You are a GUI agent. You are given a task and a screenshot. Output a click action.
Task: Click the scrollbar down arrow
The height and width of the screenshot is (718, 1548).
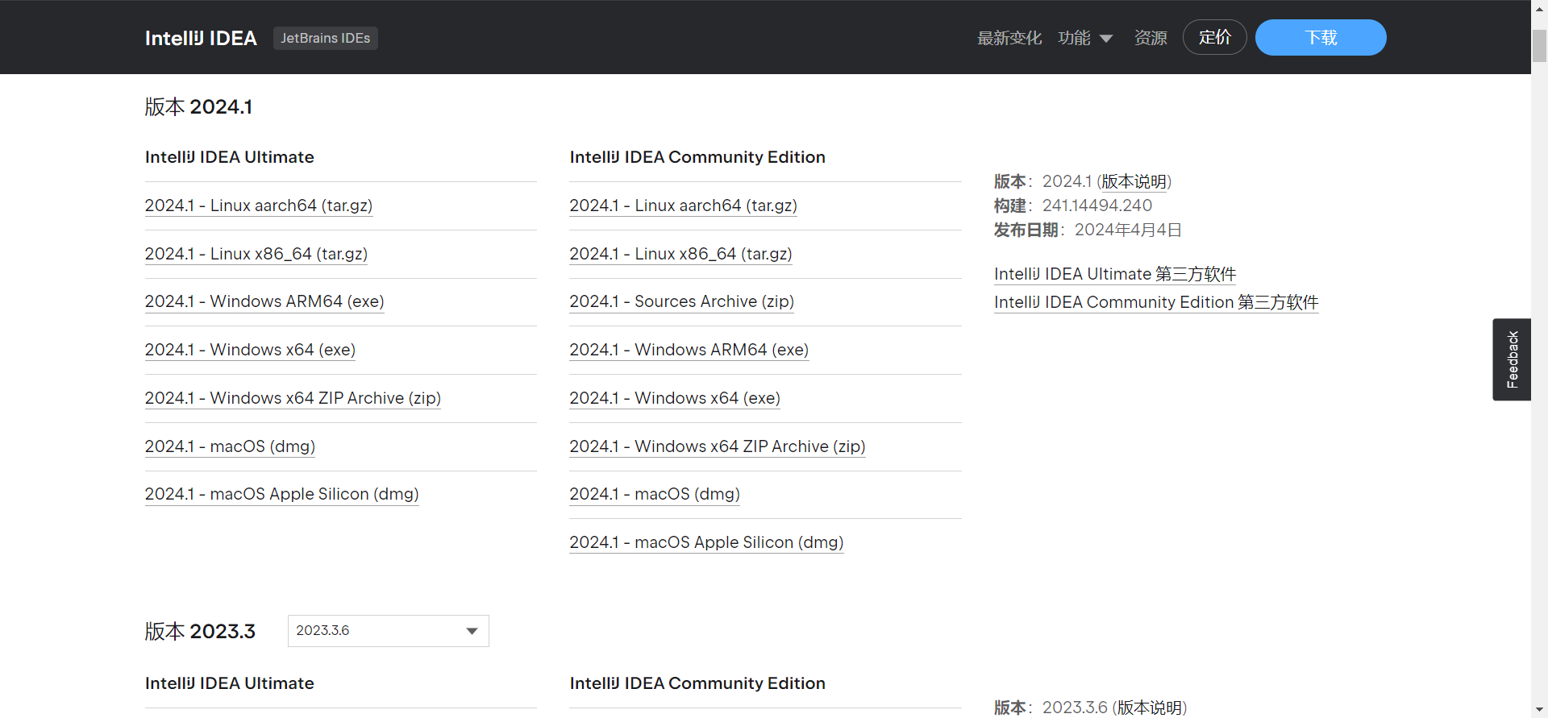coord(1540,711)
